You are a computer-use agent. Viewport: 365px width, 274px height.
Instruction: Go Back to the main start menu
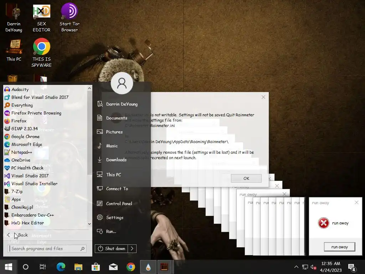(17, 235)
